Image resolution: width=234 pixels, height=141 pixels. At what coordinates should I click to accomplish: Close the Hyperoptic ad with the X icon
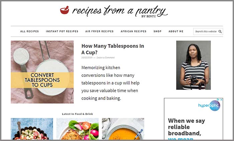click(221, 100)
